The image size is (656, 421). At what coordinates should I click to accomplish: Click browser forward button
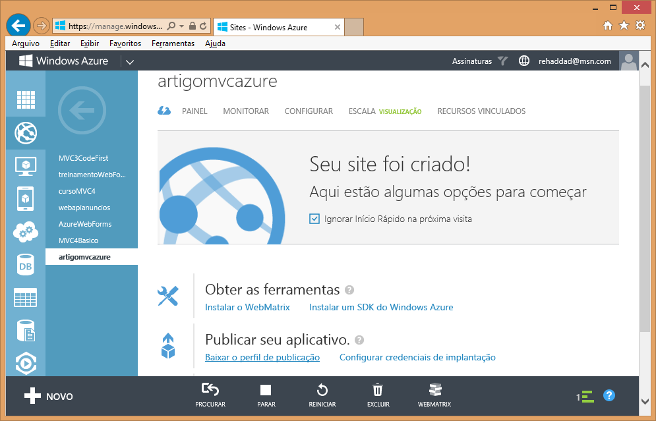pos(41,26)
